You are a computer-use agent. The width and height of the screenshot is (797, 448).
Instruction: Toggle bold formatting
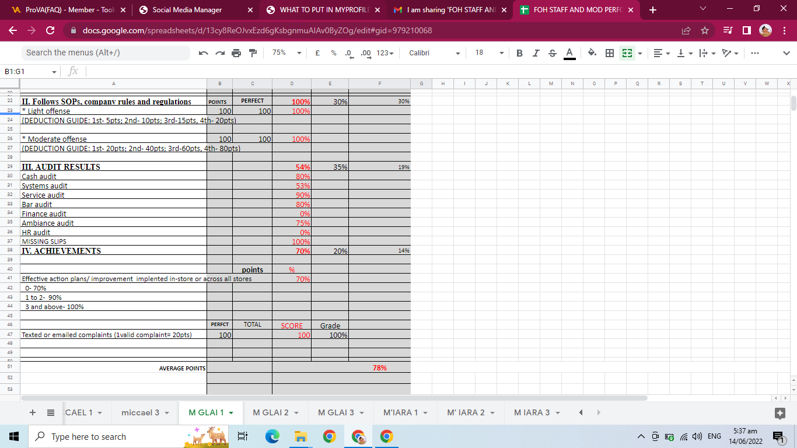[519, 52]
